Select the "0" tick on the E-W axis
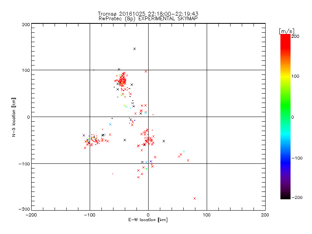The width and height of the screenshot is (312, 234). coord(148,215)
